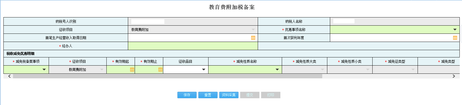This screenshot has height=105, width=462.
Task: Click the 资料采集 button
Action: 229,95
